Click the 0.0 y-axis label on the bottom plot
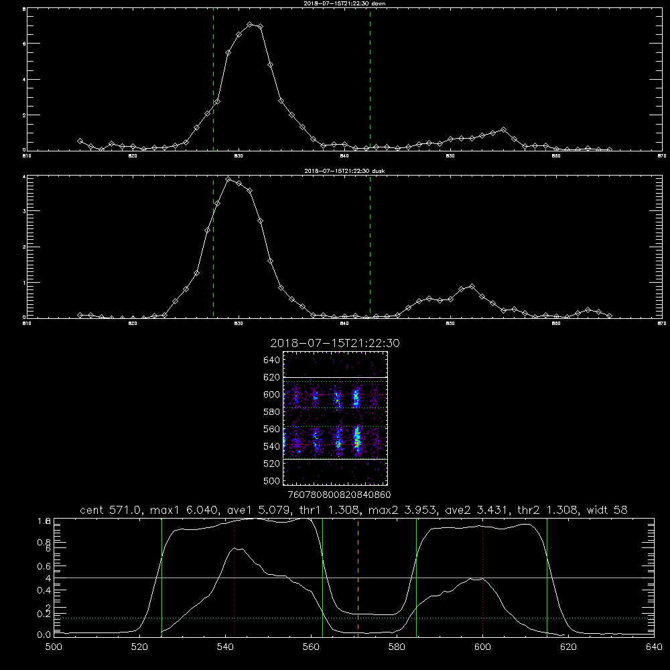670x670 pixels. click(x=44, y=635)
